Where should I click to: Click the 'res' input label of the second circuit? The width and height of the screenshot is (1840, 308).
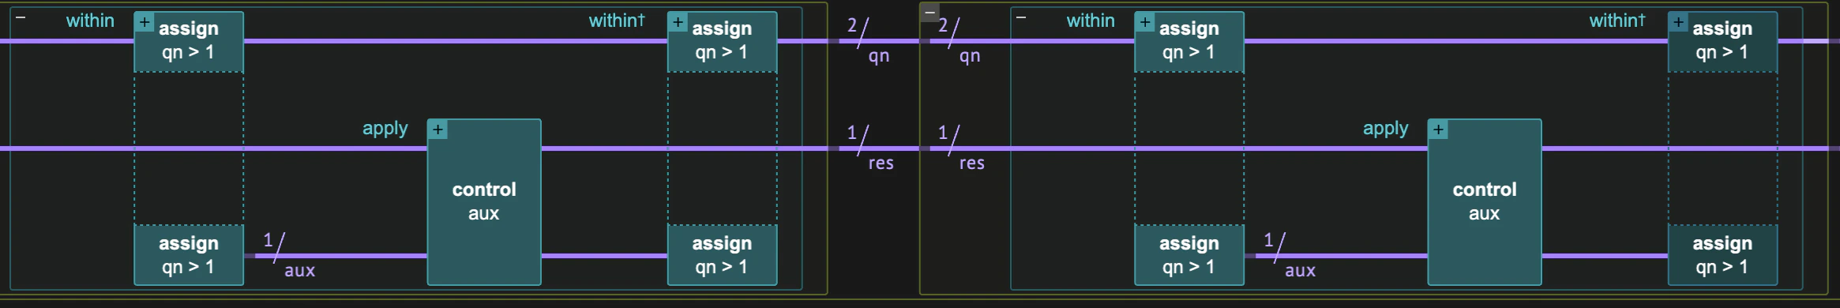tap(972, 163)
